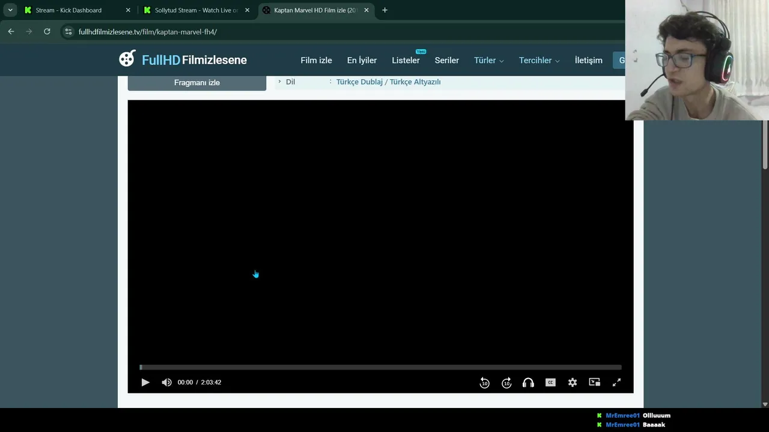The width and height of the screenshot is (769, 432).
Task: Open the tab search dropdown
Action: pyautogui.click(x=10, y=10)
